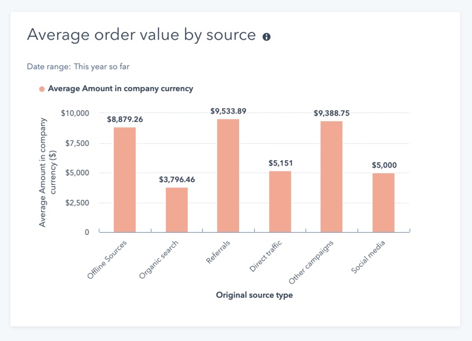Click the Date range: This year so far text
Viewport: 472px width, 341px height.
click(78, 66)
